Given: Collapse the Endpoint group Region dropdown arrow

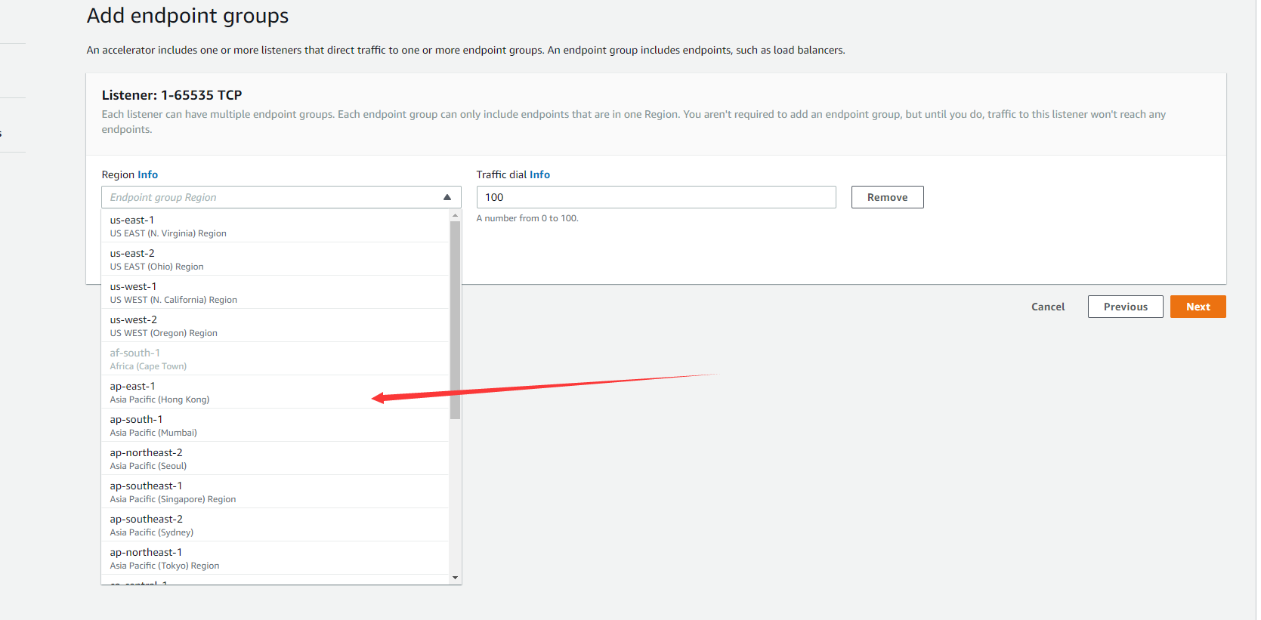Looking at the screenshot, I should pyautogui.click(x=447, y=197).
